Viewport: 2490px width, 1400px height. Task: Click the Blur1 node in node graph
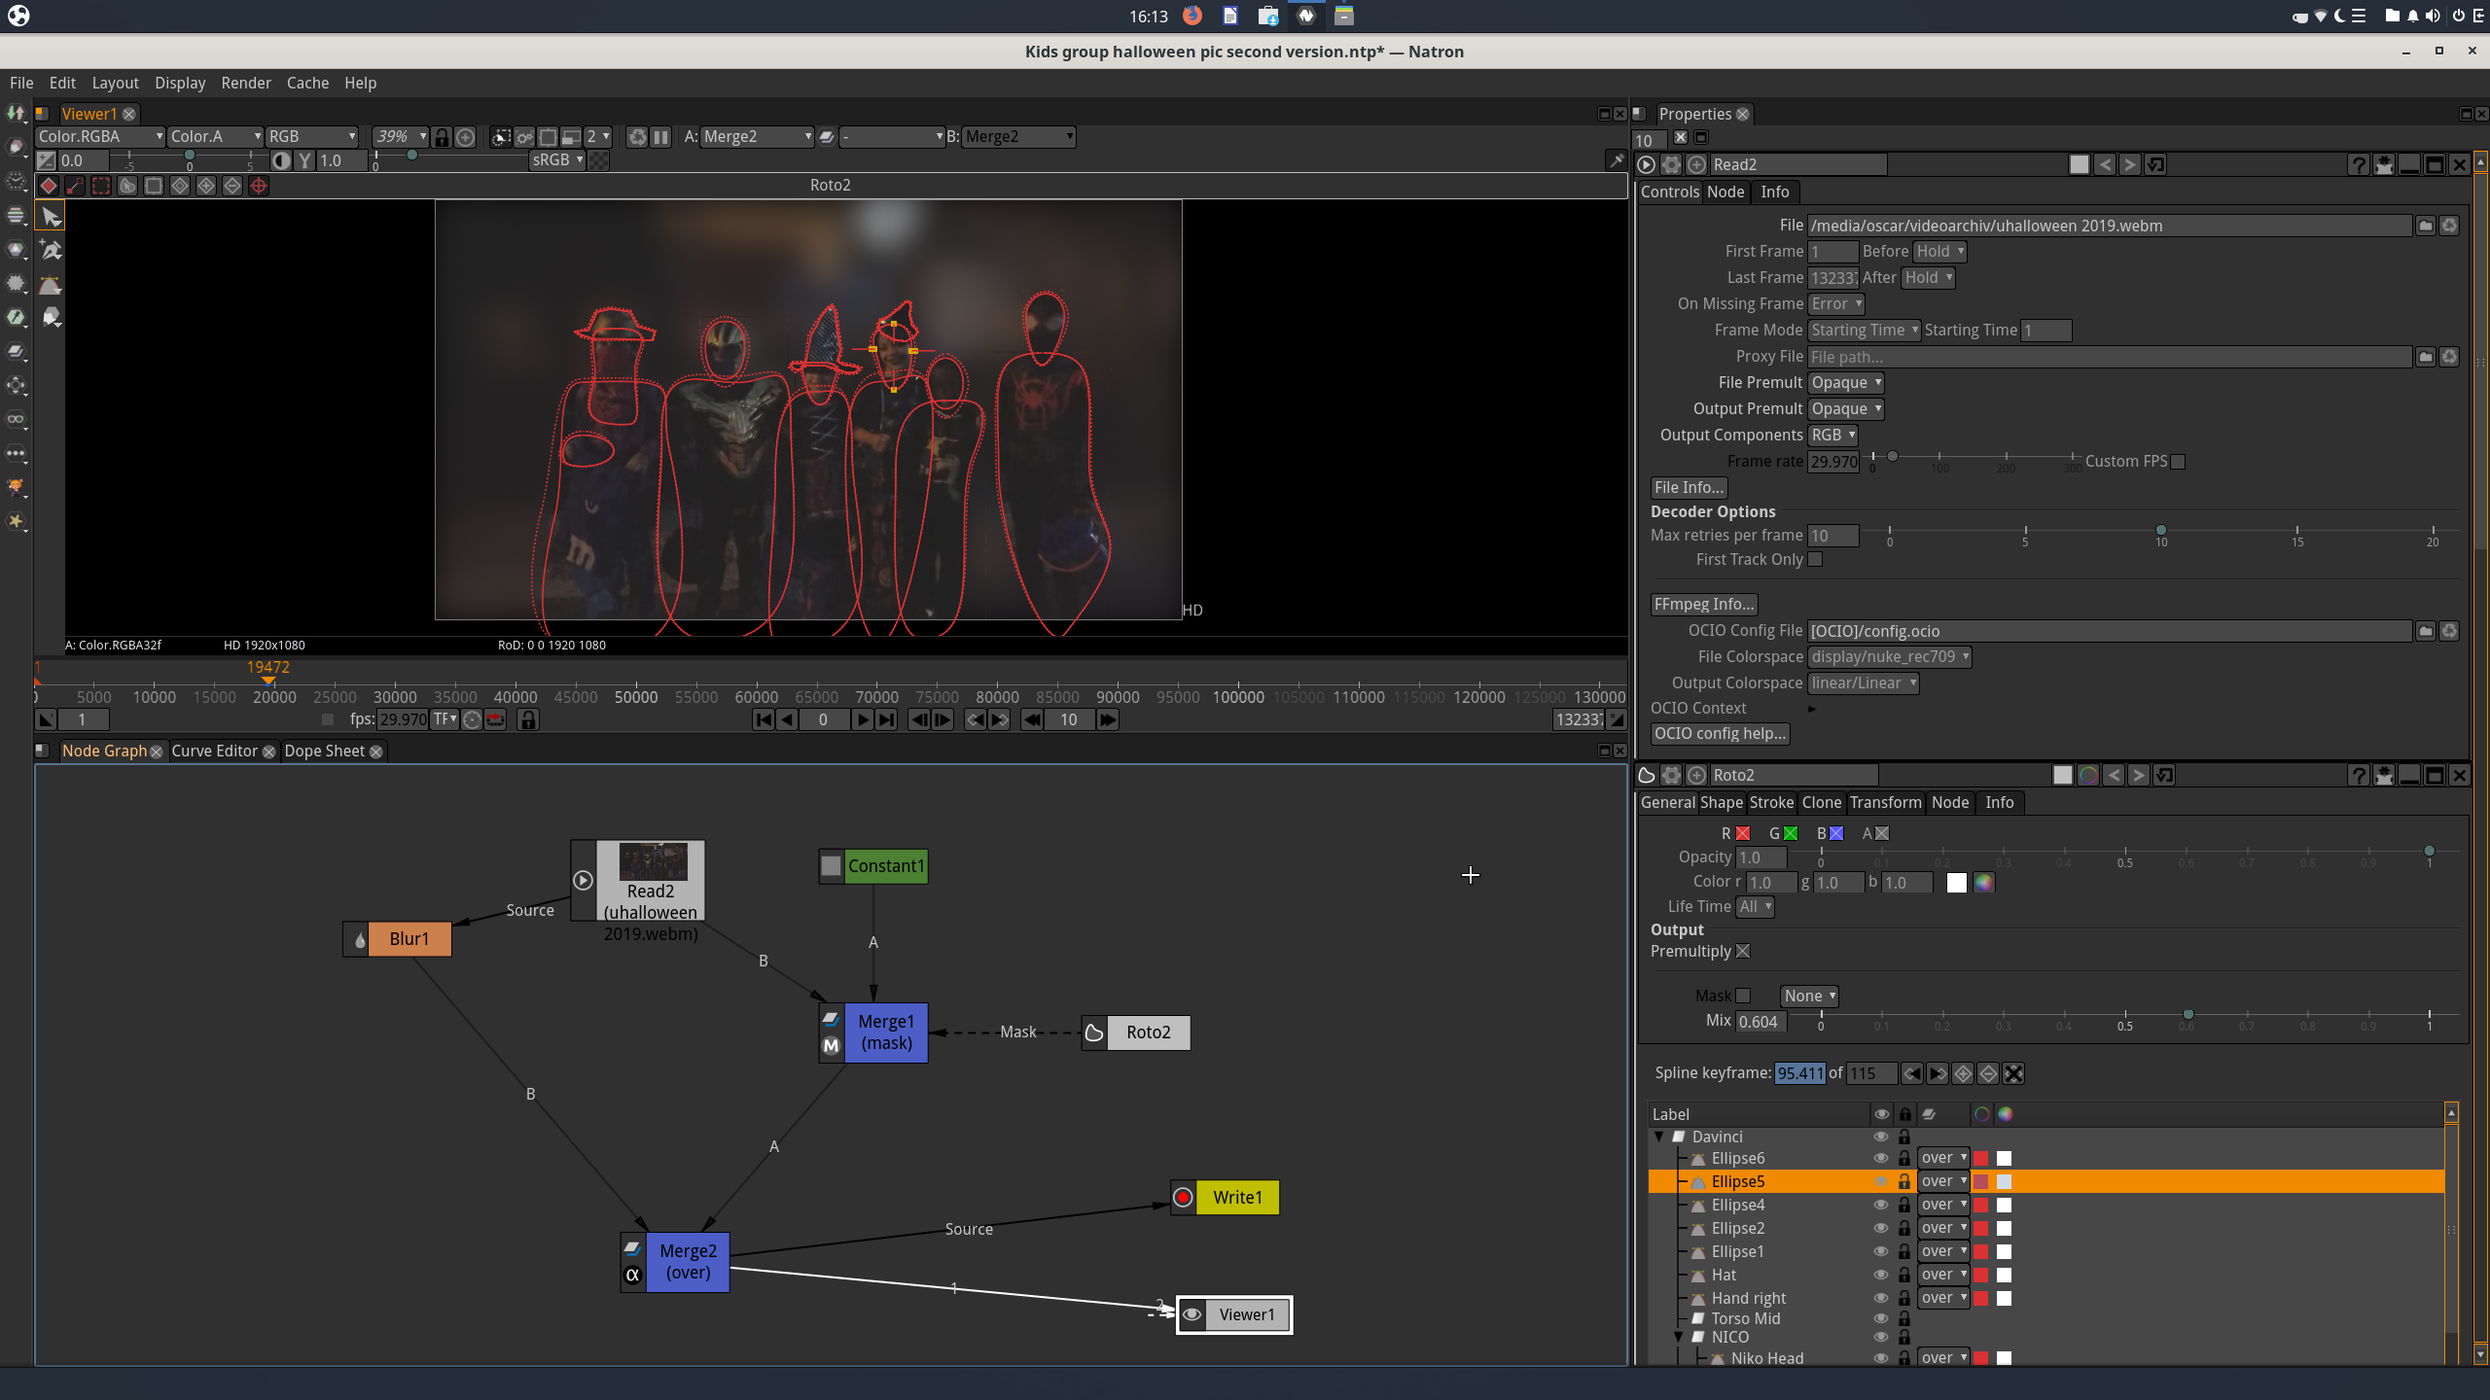(397, 939)
